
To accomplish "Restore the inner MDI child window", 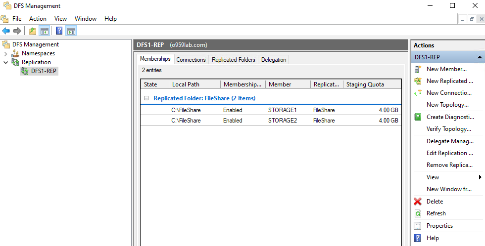I will pyautogui.click(x=472, y=19).
